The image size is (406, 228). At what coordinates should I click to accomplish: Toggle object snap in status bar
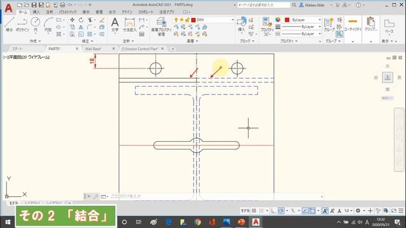point(313,211)
